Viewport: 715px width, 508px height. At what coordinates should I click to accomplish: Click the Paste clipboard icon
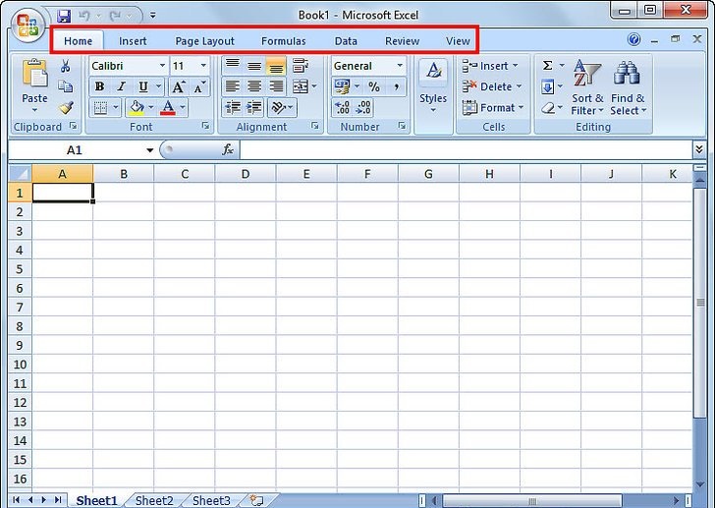pos(34,73)
